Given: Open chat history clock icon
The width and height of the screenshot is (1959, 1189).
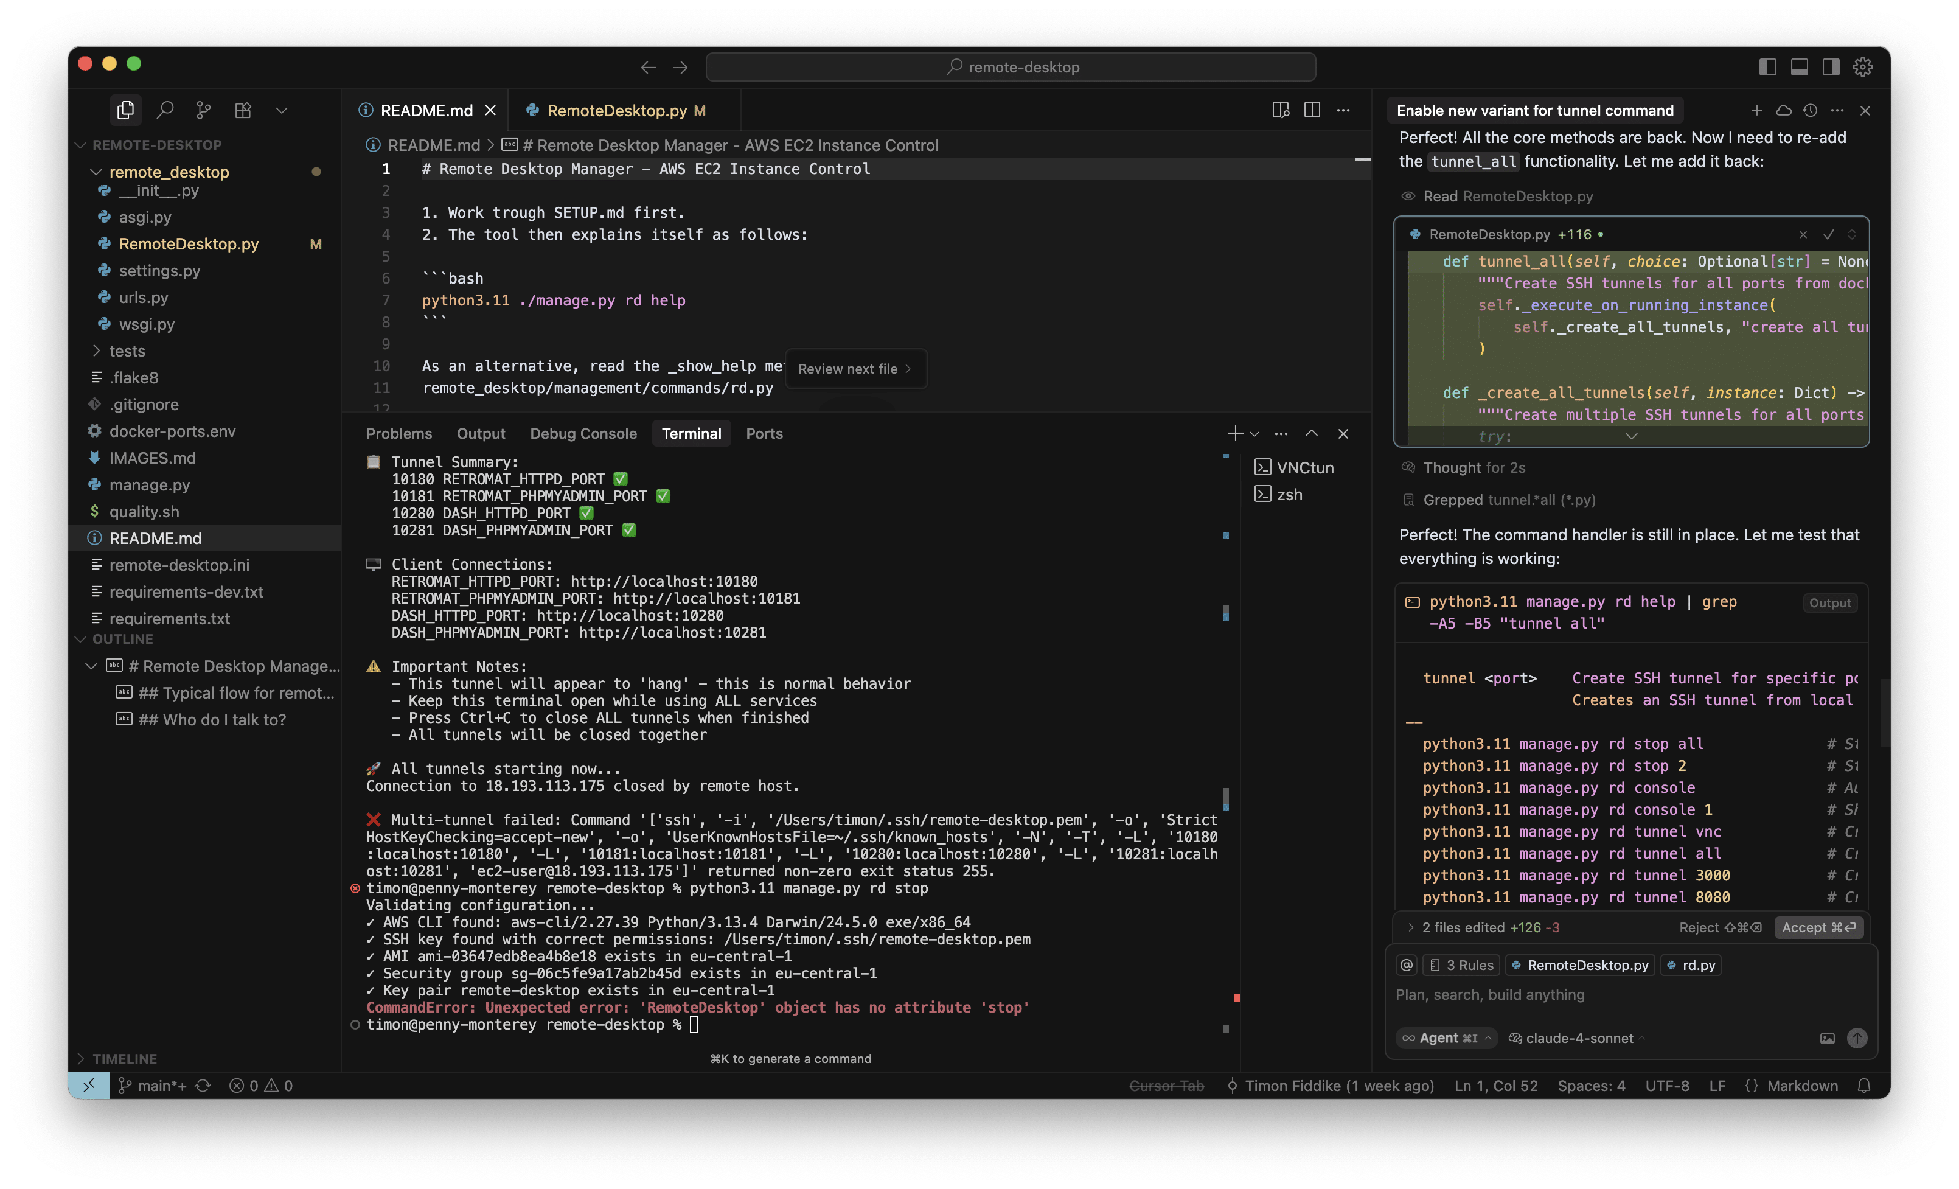Looking at the screenshot, I should pyautogui.click(x=1811, y=110).
